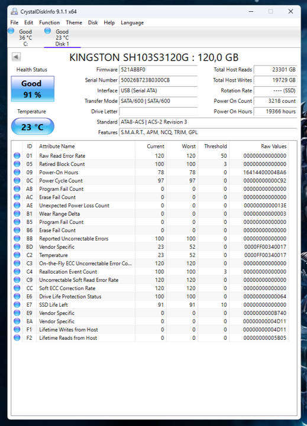Image resolution: width=307 pixels, height=426 pixels.
Task: Click the Interface field USB (Serial ATA)
Action: (158, 90)
